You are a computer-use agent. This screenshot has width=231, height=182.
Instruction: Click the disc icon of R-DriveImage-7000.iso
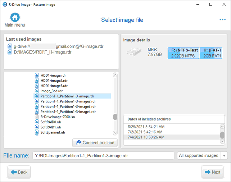tap(37, 117)
